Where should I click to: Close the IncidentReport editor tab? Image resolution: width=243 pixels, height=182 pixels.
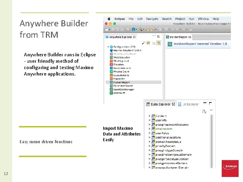(190, 37)
